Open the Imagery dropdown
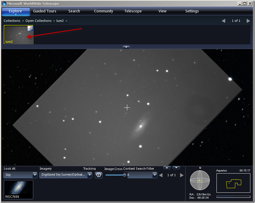Screen dimensions: 255x203 (x=65, y=175)
